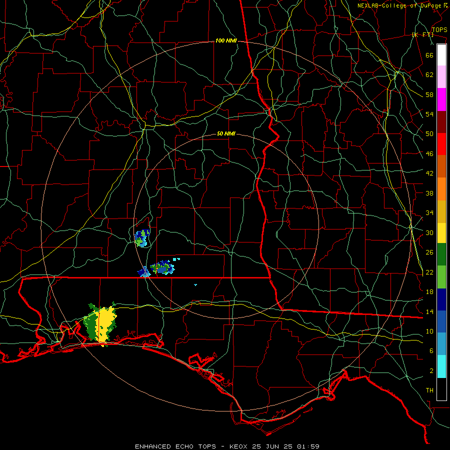Click the "50 NMI" range ring label
The height and width of the screenshot is (450, 450).
[x=226, y=133]
